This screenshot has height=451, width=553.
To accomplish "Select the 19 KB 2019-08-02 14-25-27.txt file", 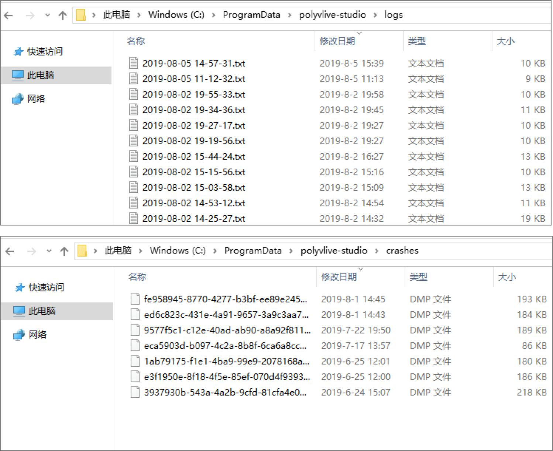I will coord(193,218).
